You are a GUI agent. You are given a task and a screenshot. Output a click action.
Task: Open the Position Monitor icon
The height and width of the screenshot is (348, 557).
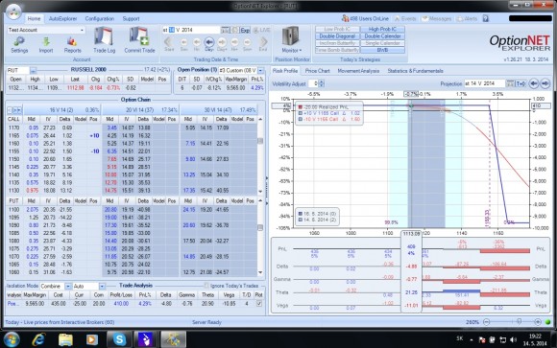[291, 39]
